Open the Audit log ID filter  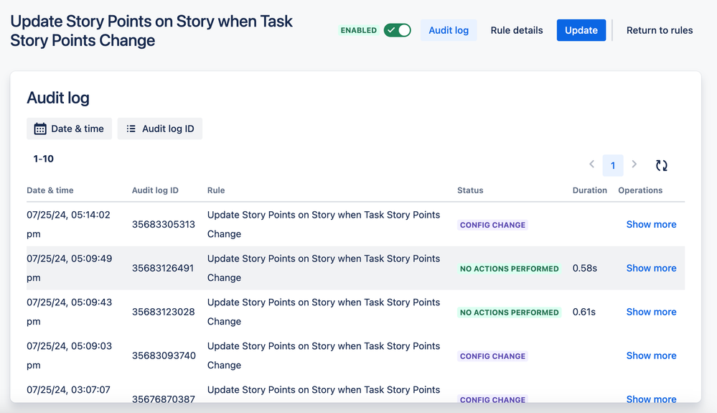[x=159, y=129]
